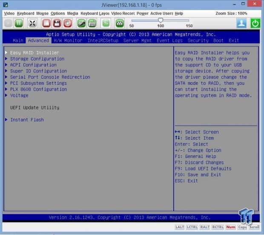Toggle the RCTRL key indicator
264x235 pixels.
pos(218,227)
